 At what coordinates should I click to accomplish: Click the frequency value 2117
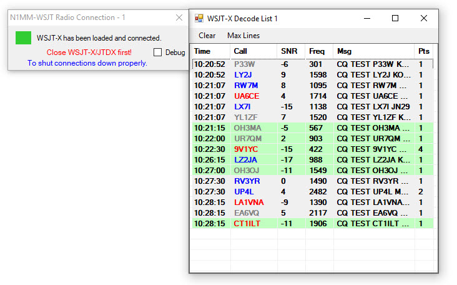(318, 213)
